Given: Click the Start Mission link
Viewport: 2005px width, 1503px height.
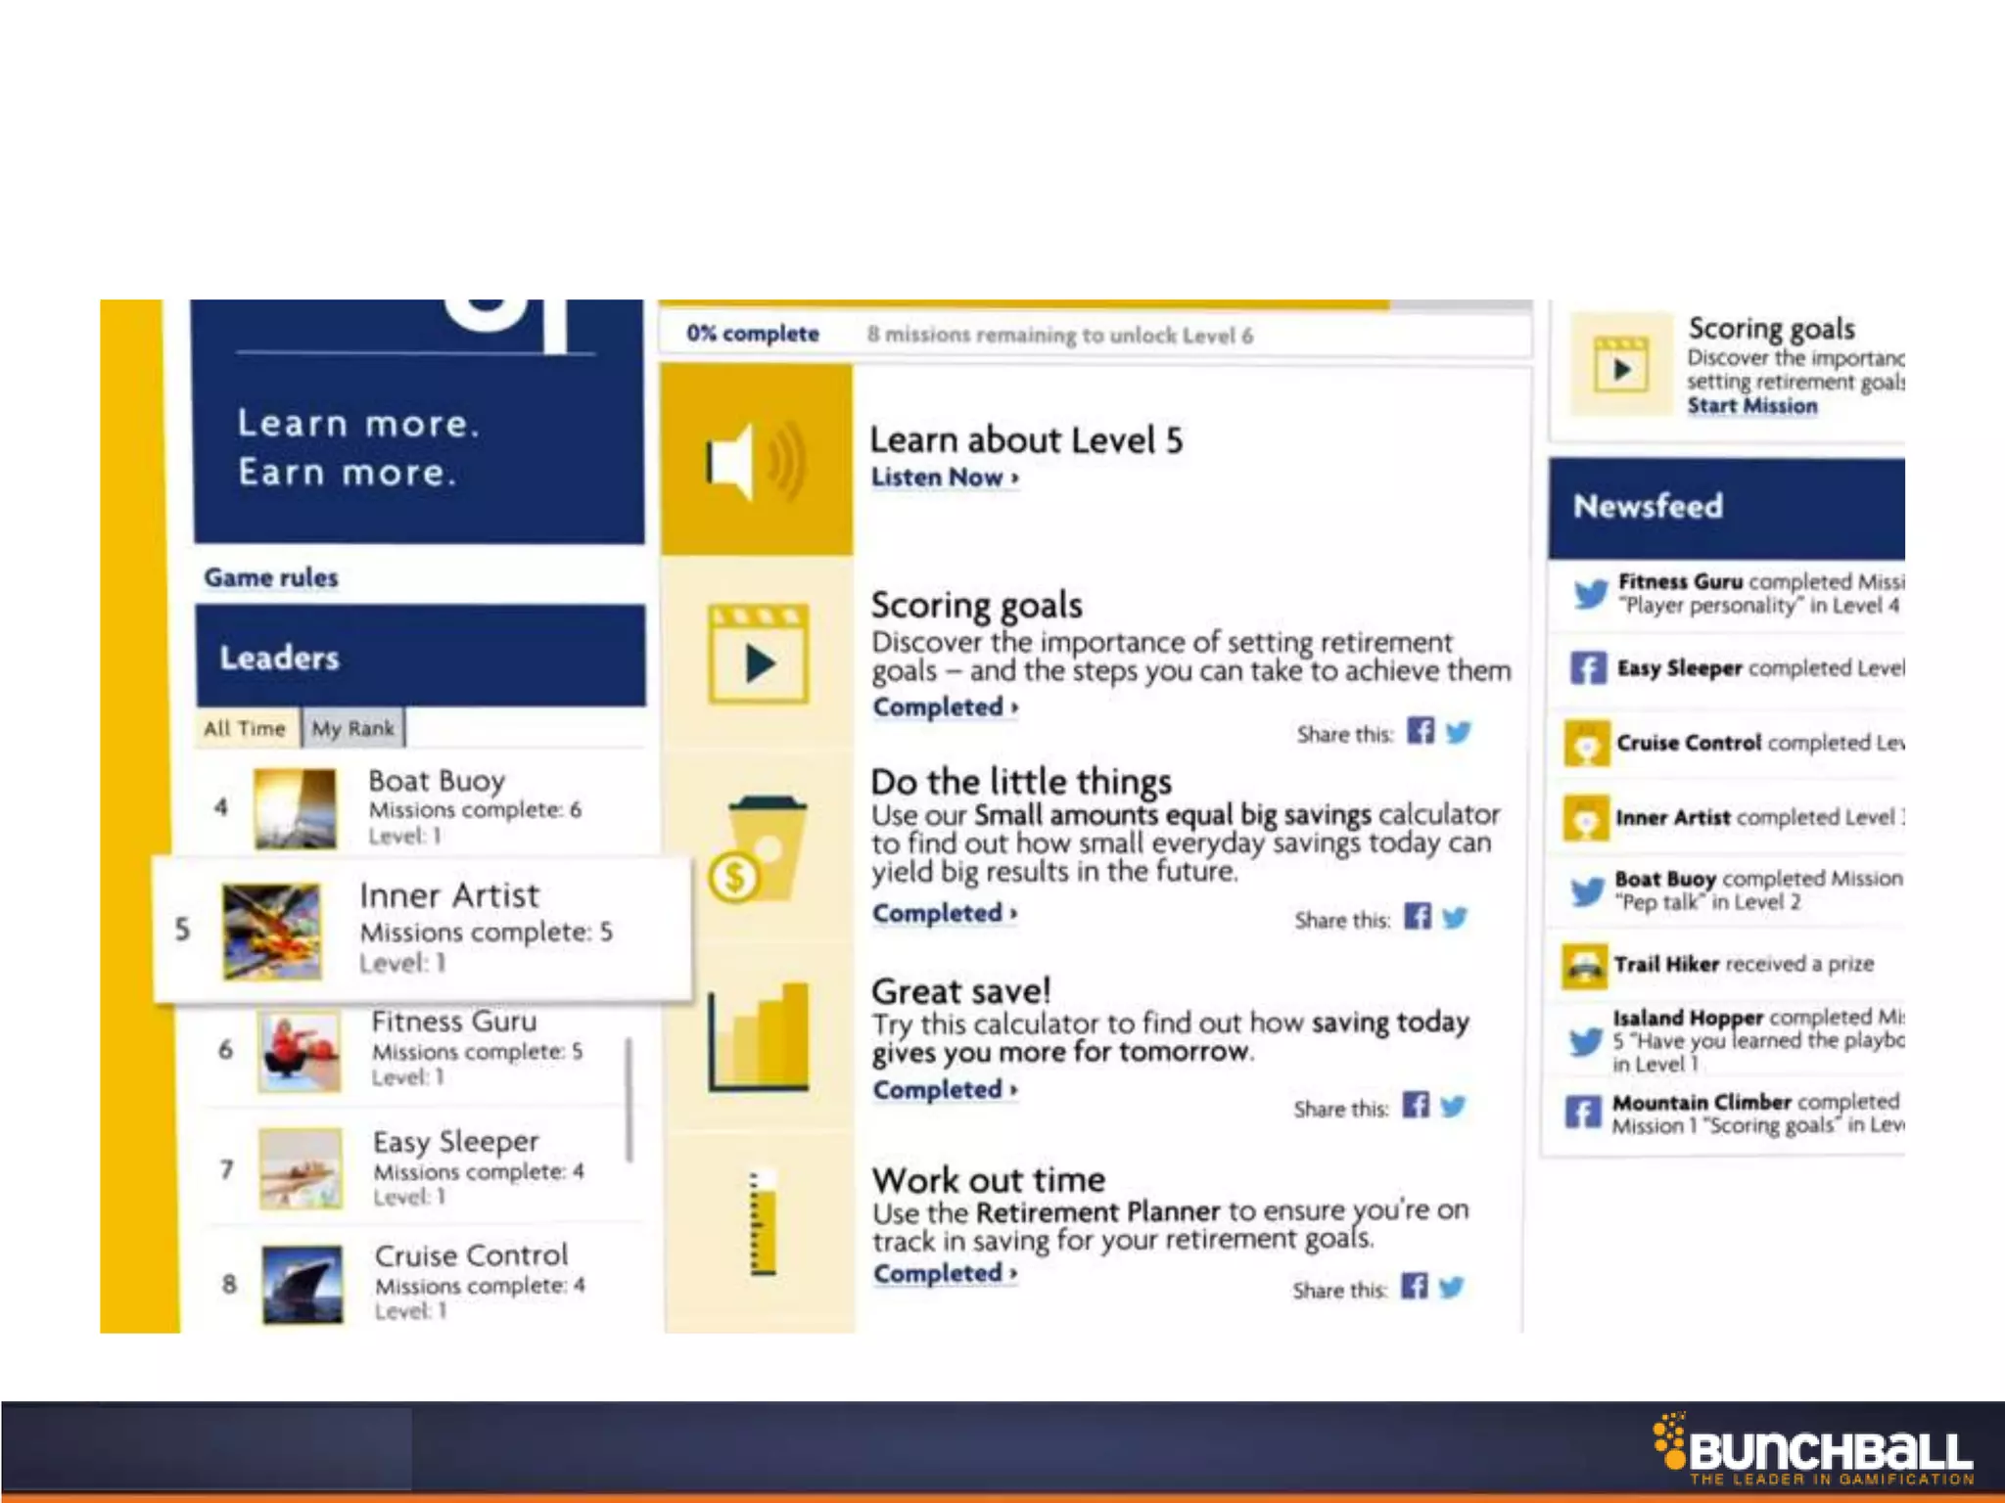Looking at the screenshot, I should 1751,406.
